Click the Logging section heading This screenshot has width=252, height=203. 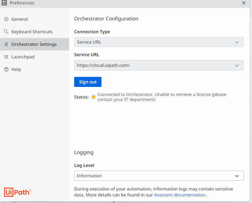[x=84, y=152]
